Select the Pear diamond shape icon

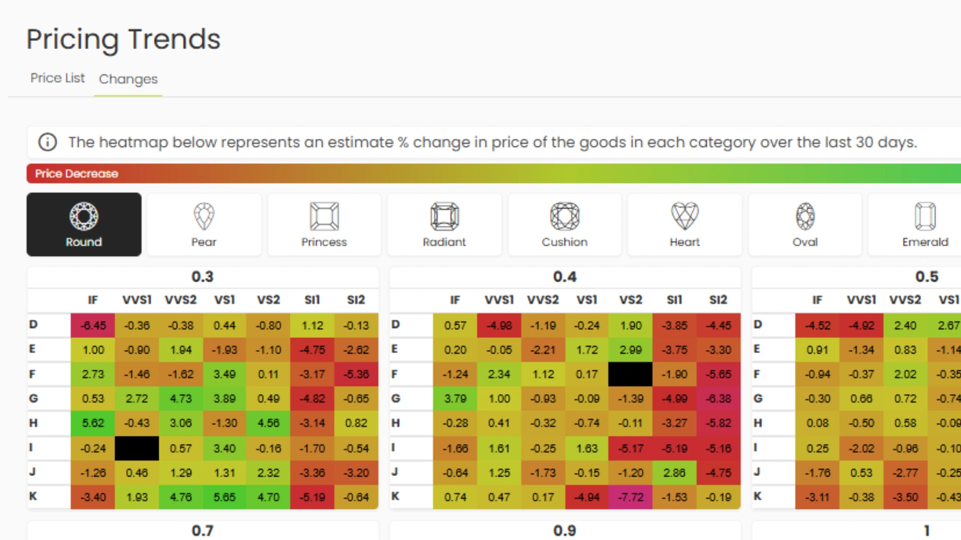(204, 216)
